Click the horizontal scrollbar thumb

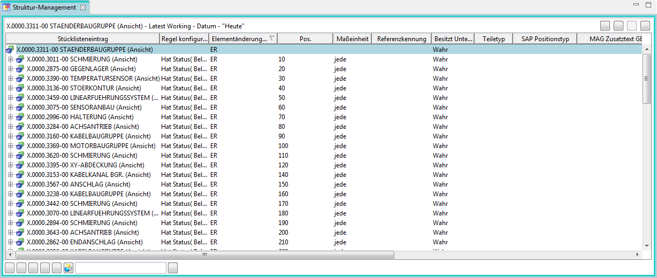click(x=203, y=255)
